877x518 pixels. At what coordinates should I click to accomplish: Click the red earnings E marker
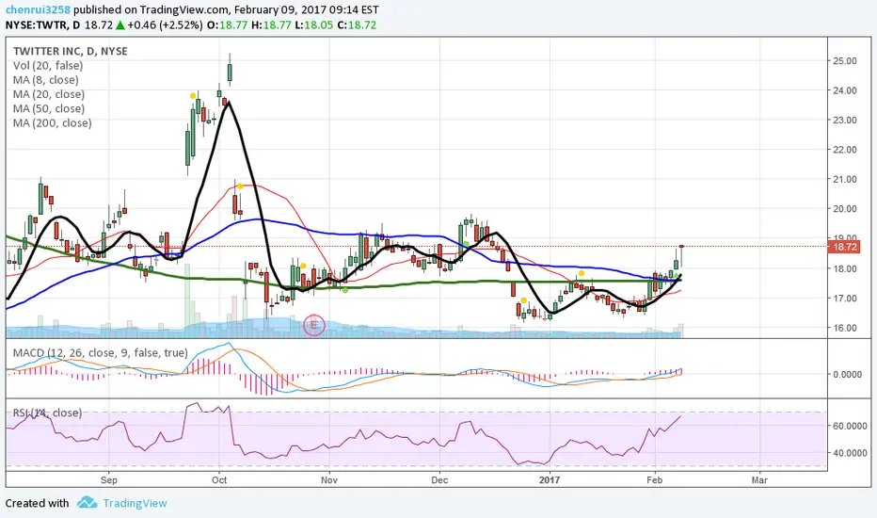point(313,325)
